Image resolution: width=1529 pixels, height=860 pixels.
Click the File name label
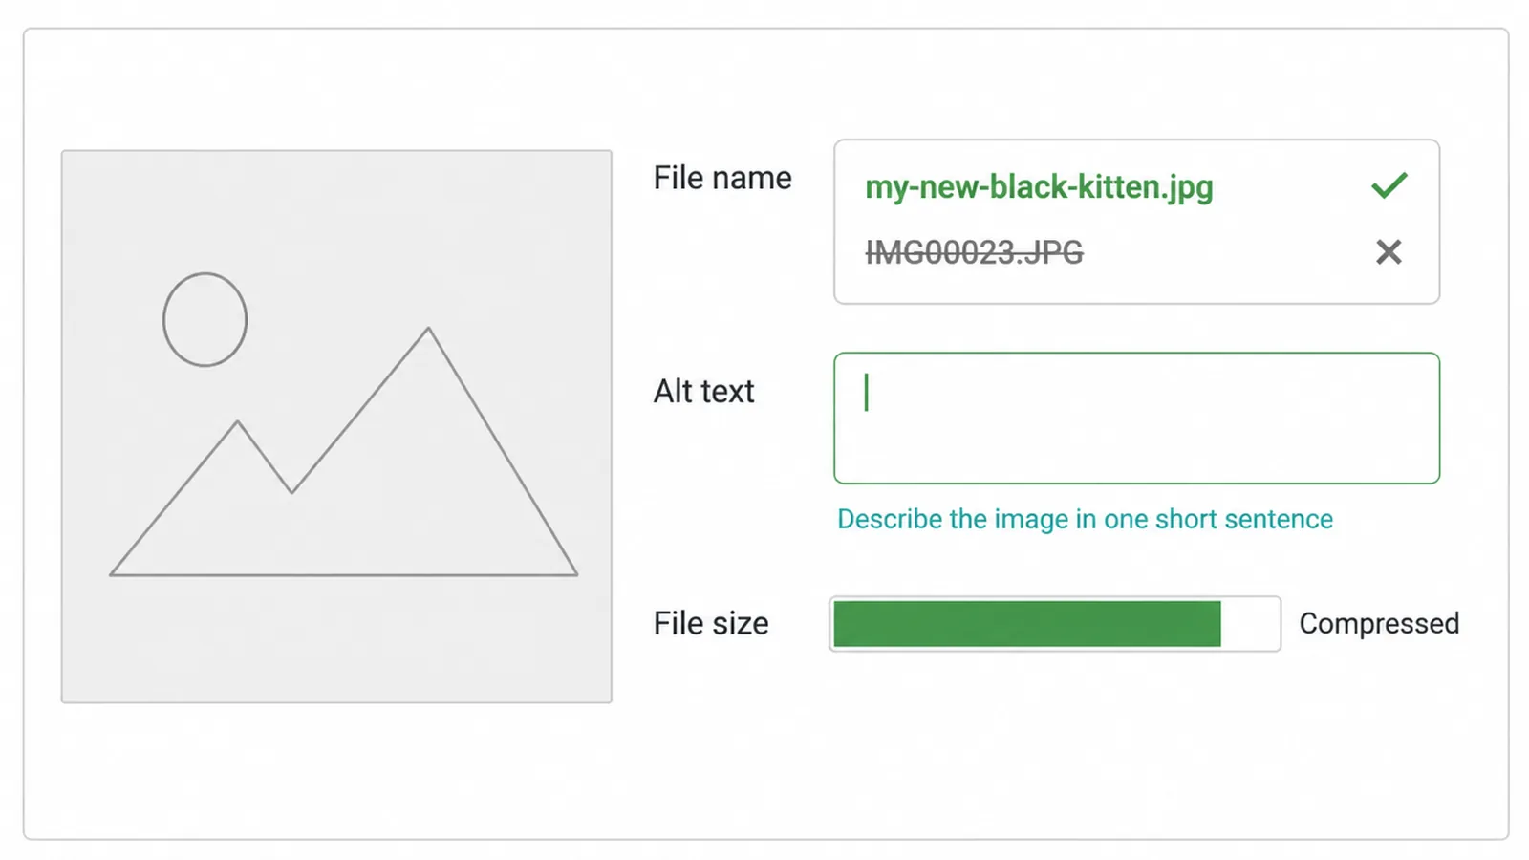(x=722, y=178)
